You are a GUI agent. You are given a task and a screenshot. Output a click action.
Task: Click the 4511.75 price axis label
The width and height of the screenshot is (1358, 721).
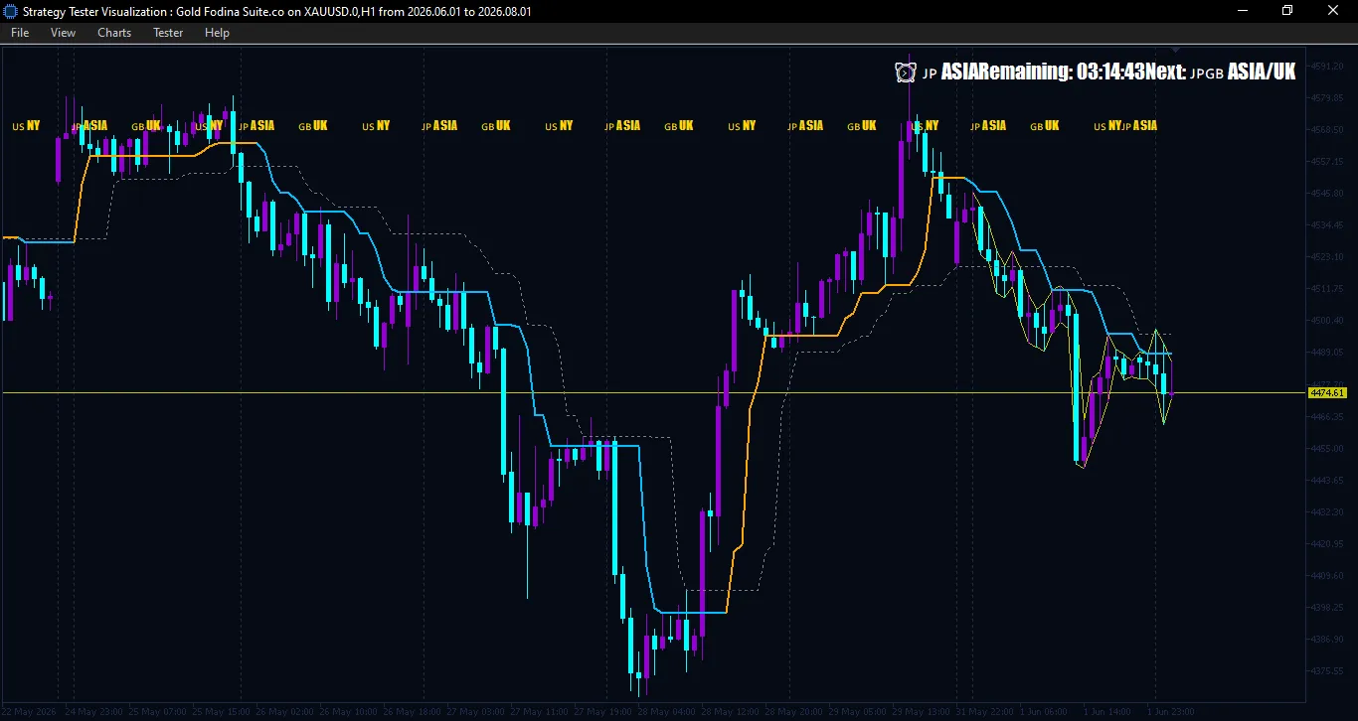tap(1327, 288)
